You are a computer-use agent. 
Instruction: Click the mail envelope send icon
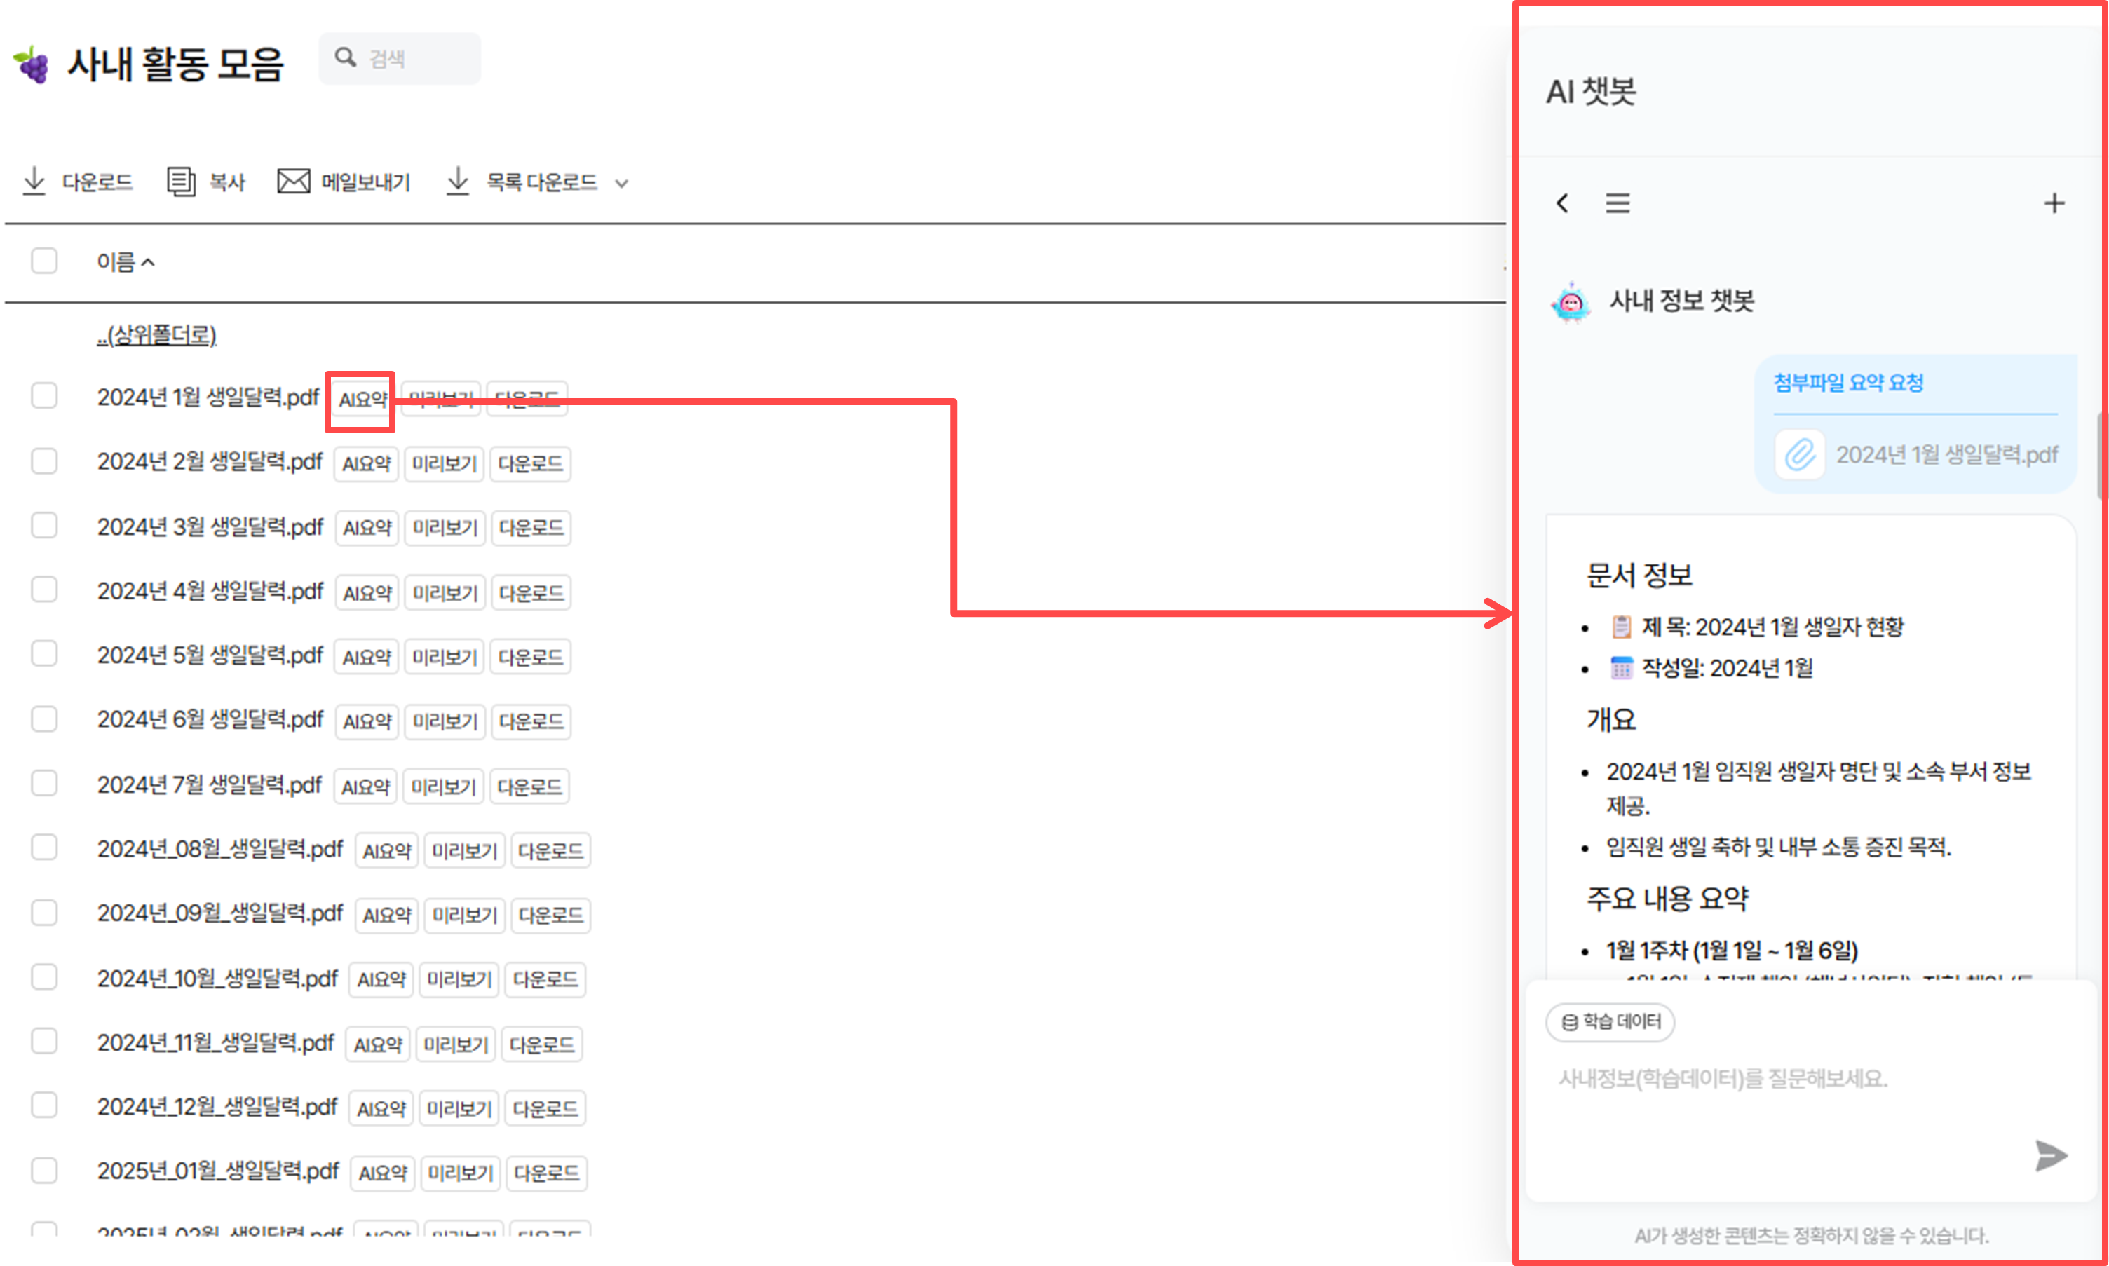click(294, 181)
